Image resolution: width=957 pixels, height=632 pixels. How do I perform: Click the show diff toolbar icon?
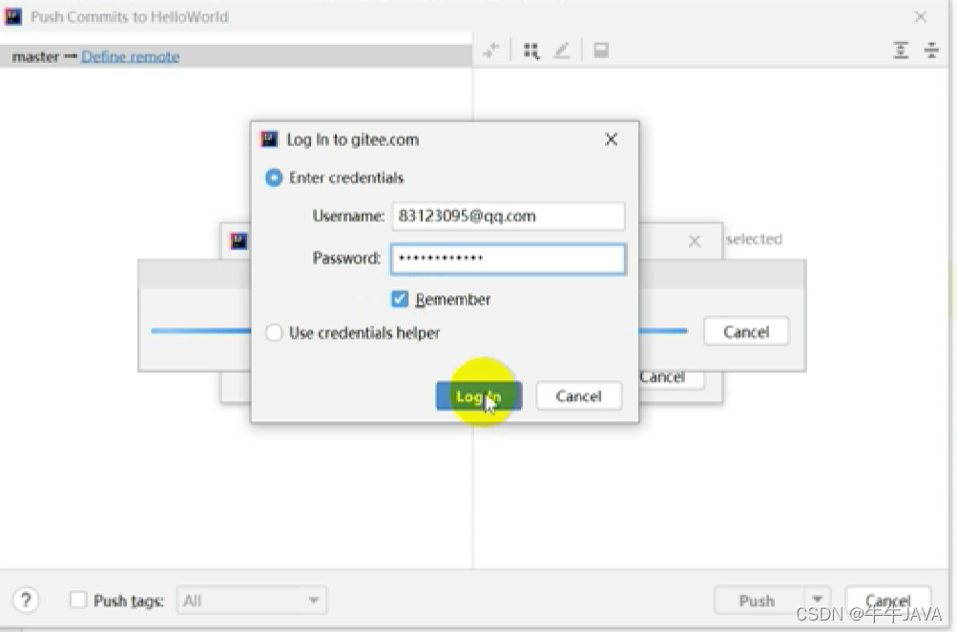click(x=491, y=50)
